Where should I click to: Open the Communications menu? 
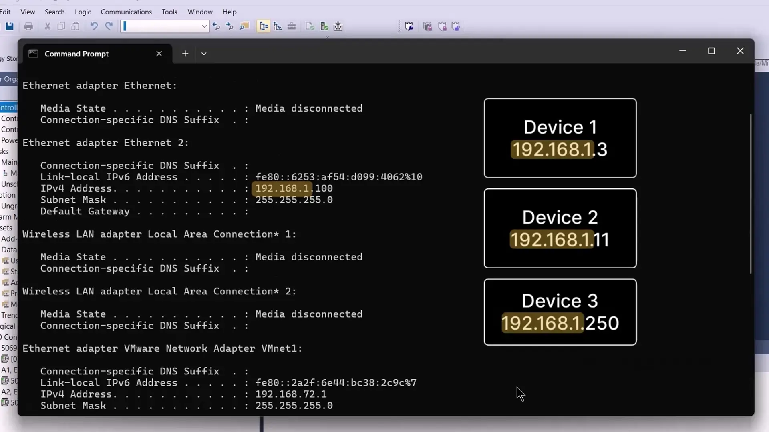pos(126,12)
